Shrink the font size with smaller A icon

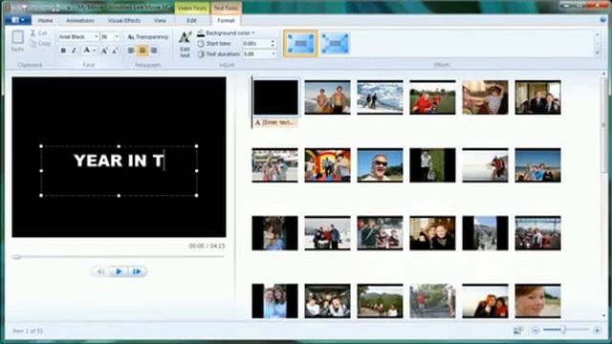(115, 51)
